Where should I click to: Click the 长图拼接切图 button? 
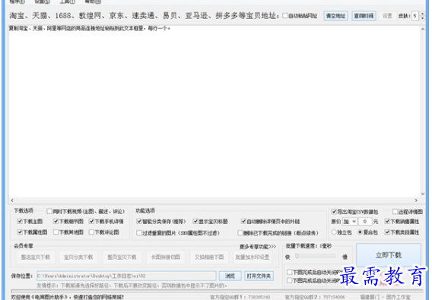[166, 257]
